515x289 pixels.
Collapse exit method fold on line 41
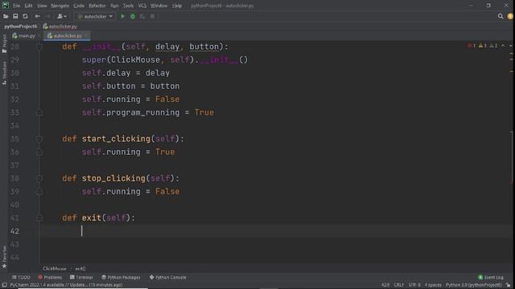[x=39, y=218]
